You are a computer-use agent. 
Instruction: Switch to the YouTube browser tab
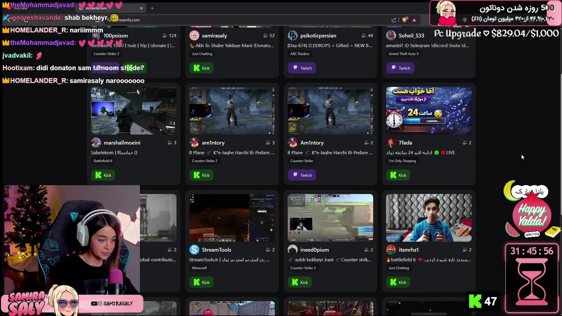[x=20, y=8]
